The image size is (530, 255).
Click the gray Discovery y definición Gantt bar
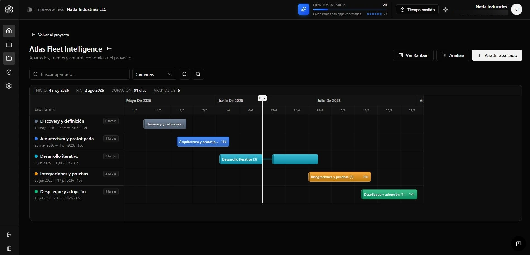(165, 124)
